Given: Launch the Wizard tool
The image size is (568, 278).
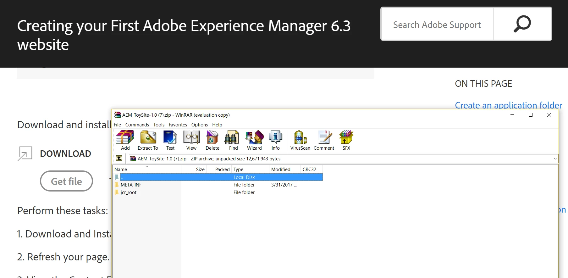Looking at the screenshot, I should 254,141.
